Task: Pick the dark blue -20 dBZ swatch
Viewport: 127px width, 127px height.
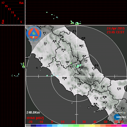Action: point(33,125)
